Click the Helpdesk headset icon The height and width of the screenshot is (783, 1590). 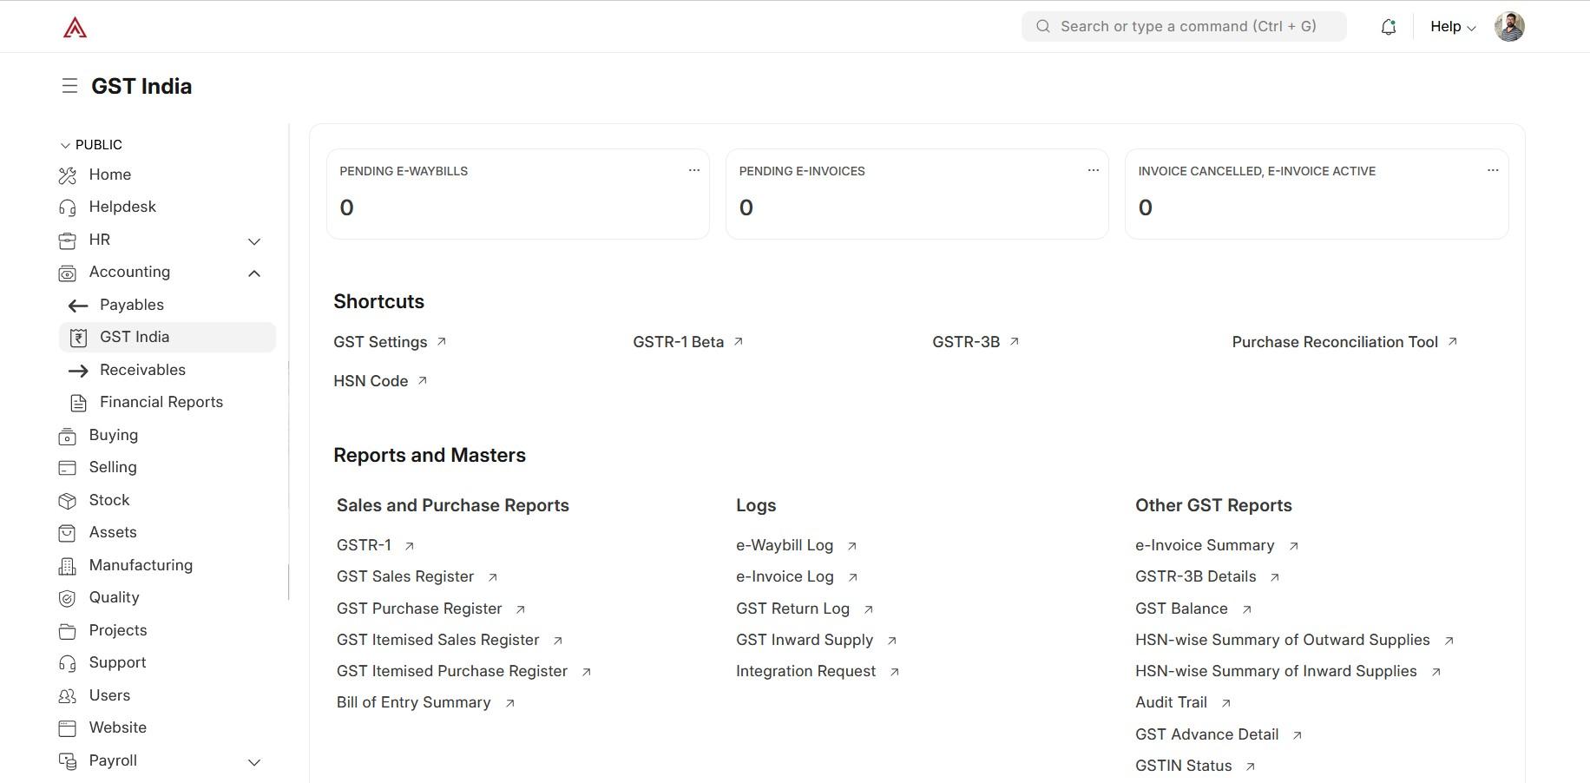68,207
